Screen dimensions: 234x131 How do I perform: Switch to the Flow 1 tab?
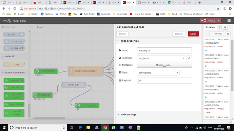click(x=52, y=27)
